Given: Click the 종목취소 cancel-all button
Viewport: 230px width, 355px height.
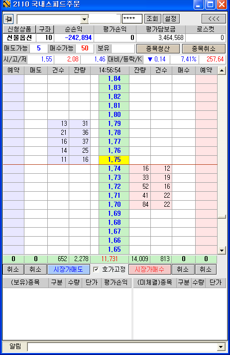Looking at the screenshot, I should pyautogui.click(x=204, y=48).
